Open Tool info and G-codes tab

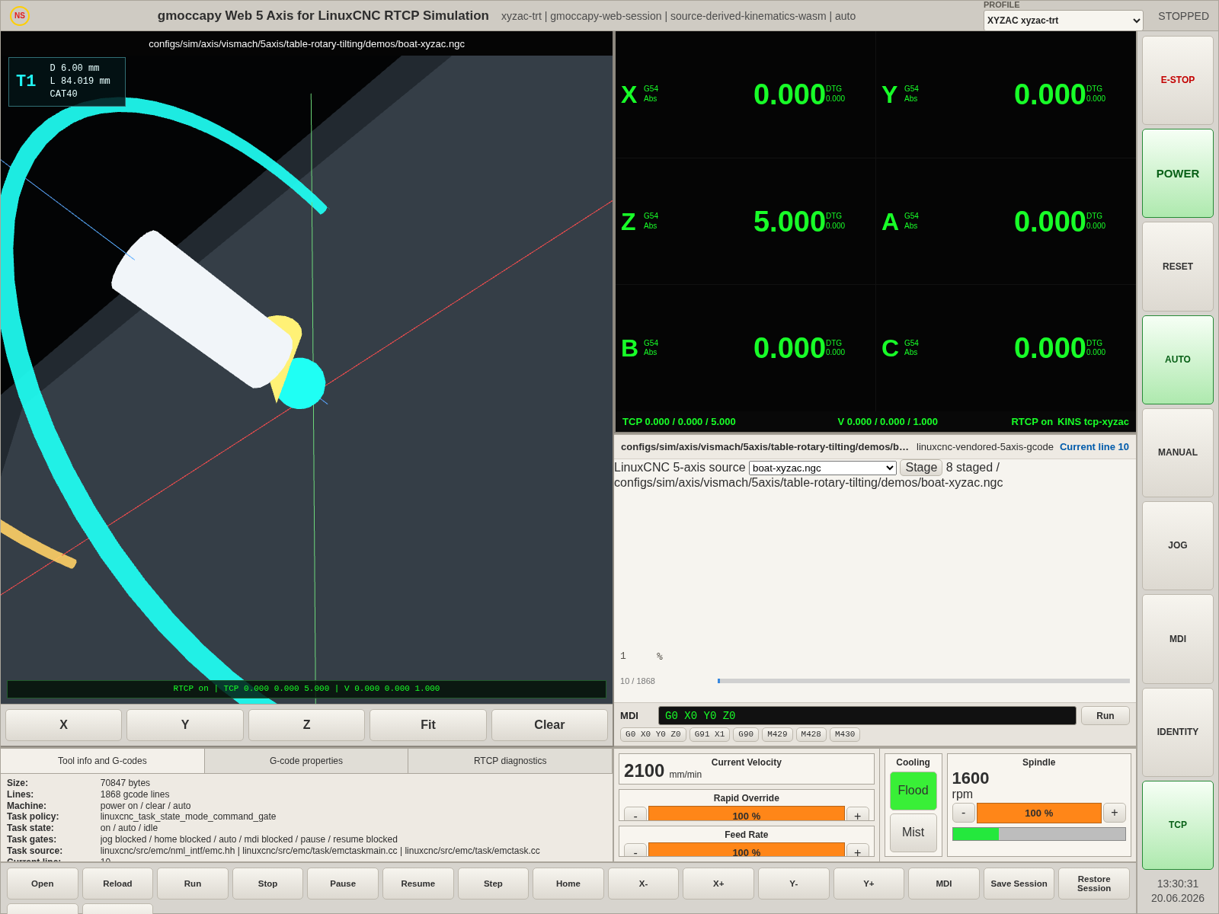pyautogui.click(x=102, y=761)
